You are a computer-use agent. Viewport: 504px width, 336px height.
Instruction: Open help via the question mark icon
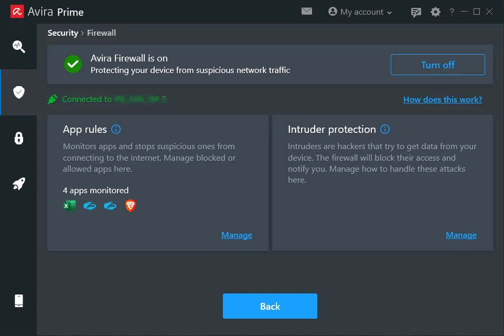[x=452, y=12]
